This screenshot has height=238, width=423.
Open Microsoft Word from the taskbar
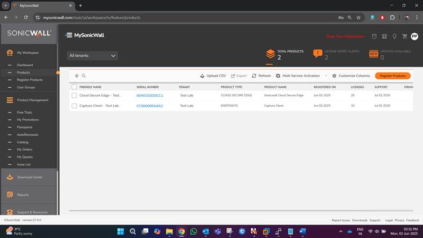(302, 231)
